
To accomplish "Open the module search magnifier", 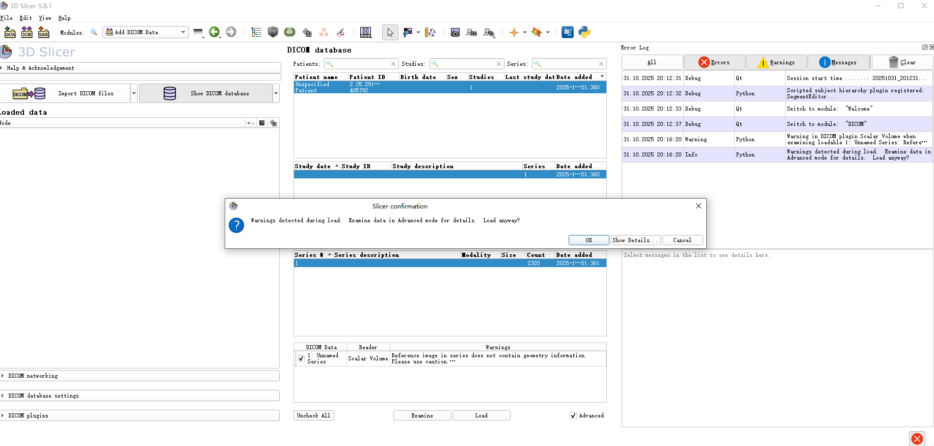I will [94, 32].
